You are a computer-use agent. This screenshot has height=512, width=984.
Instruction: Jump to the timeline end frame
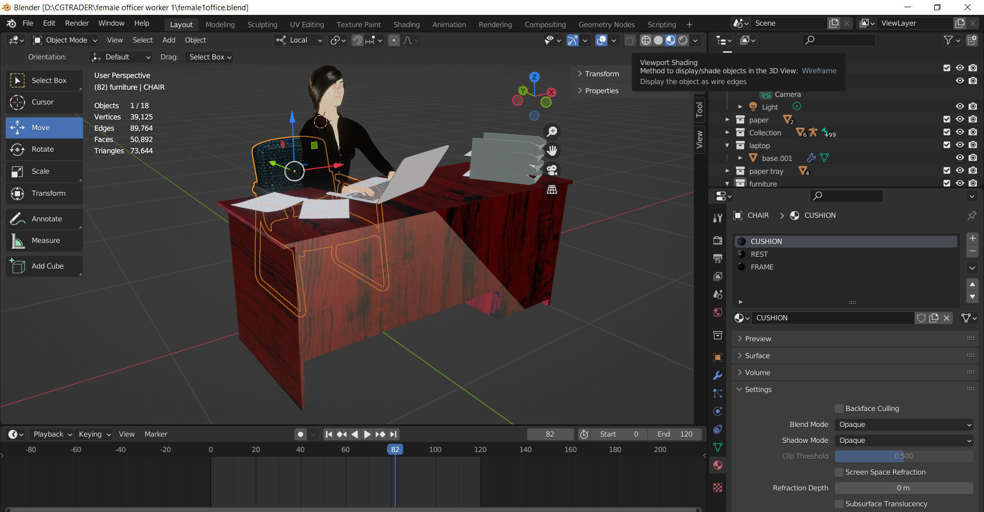tap(393, 434)
